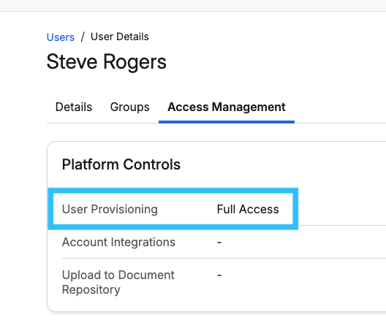Viewport: 386px width, 320px height.
Task: Click the word Repository in the last row
Action: pyautogui.click(x=91, y=290)
